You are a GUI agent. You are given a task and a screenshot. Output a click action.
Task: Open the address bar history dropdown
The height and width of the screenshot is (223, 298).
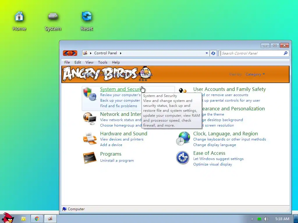(207, 53)
